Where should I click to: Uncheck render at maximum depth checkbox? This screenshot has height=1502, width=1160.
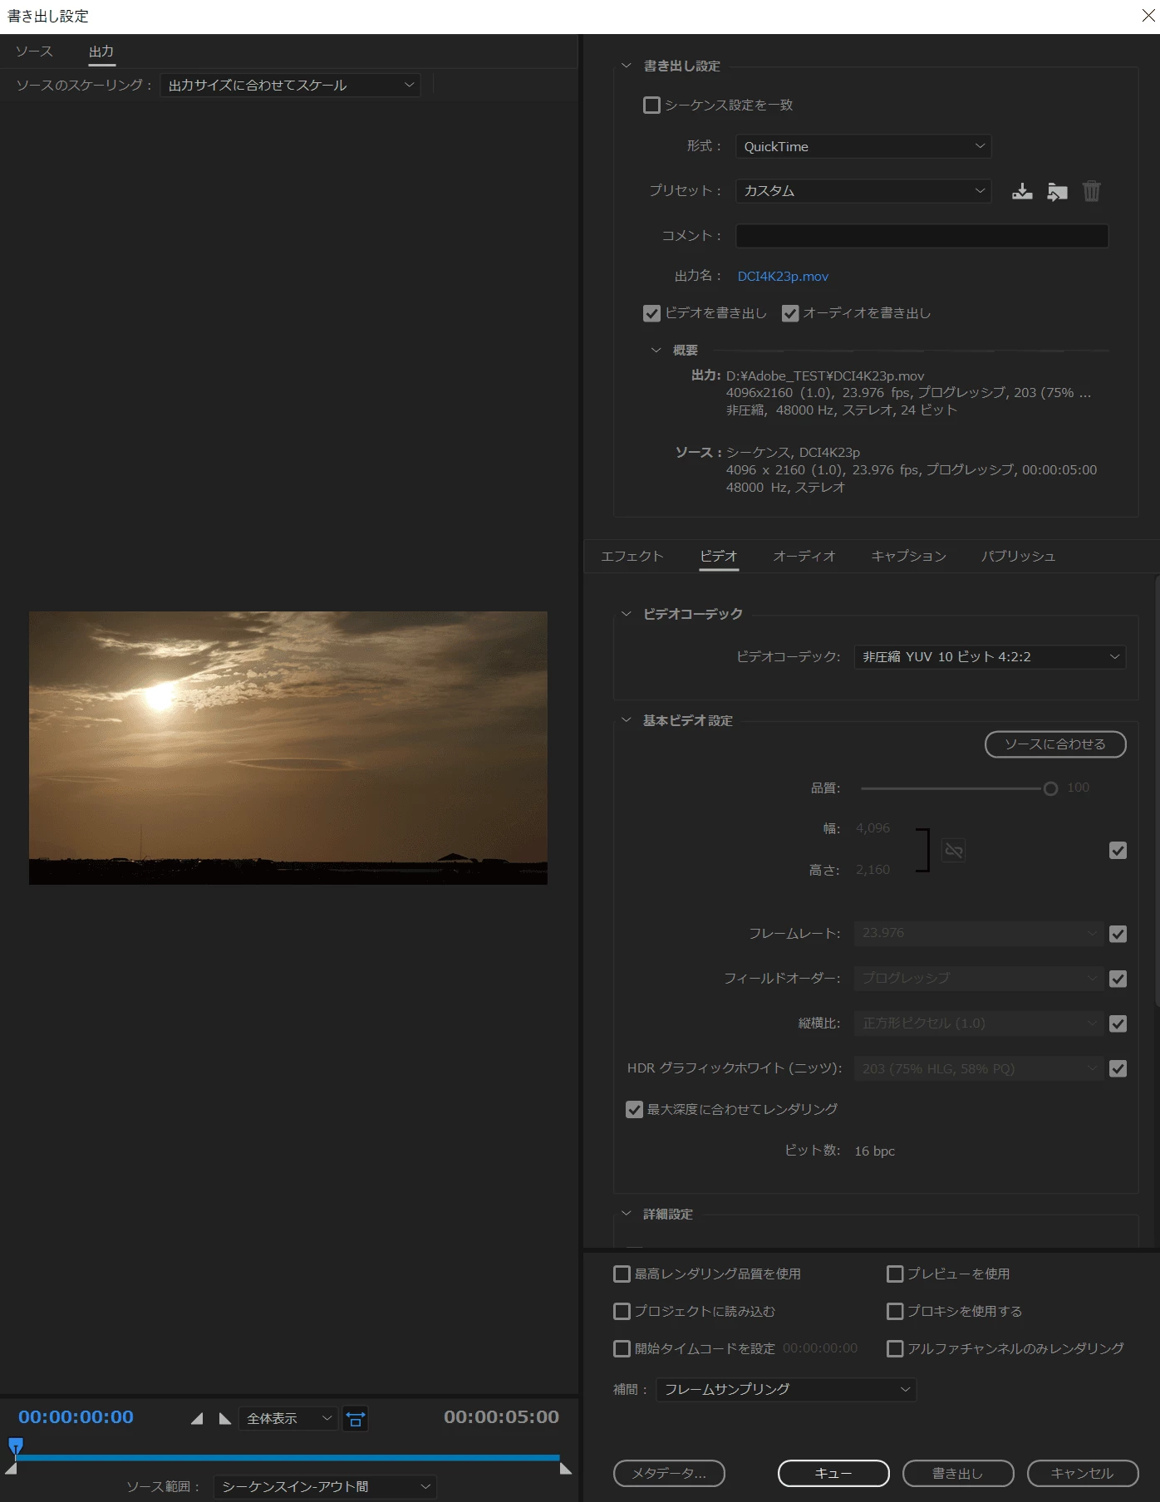pos(634,1110)
